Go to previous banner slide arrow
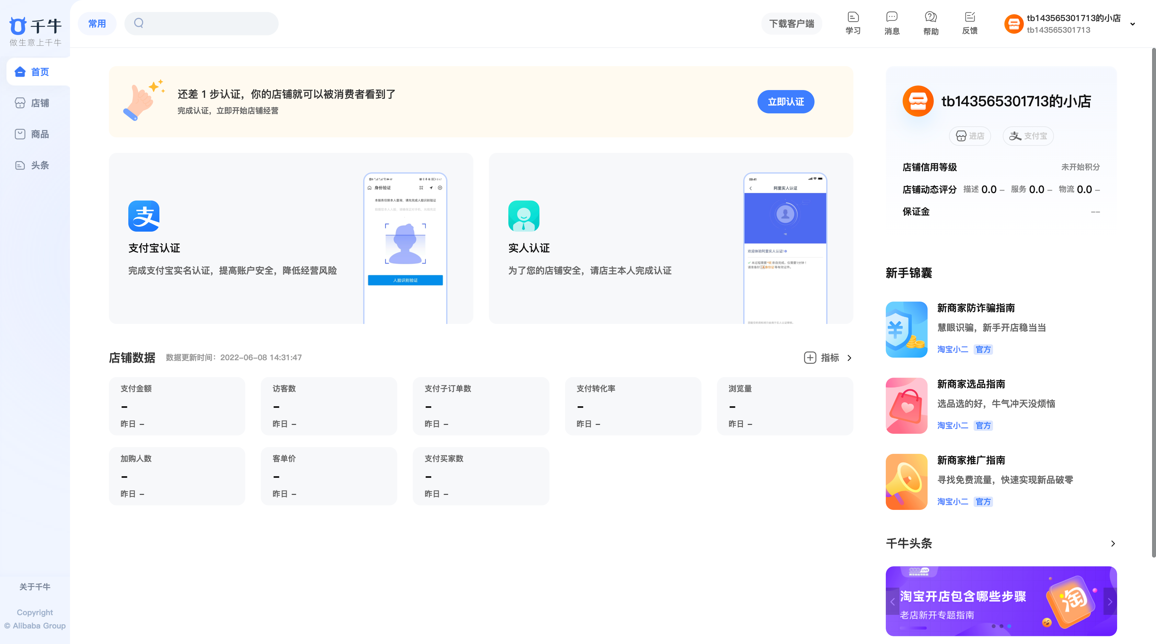 [893, 601]
